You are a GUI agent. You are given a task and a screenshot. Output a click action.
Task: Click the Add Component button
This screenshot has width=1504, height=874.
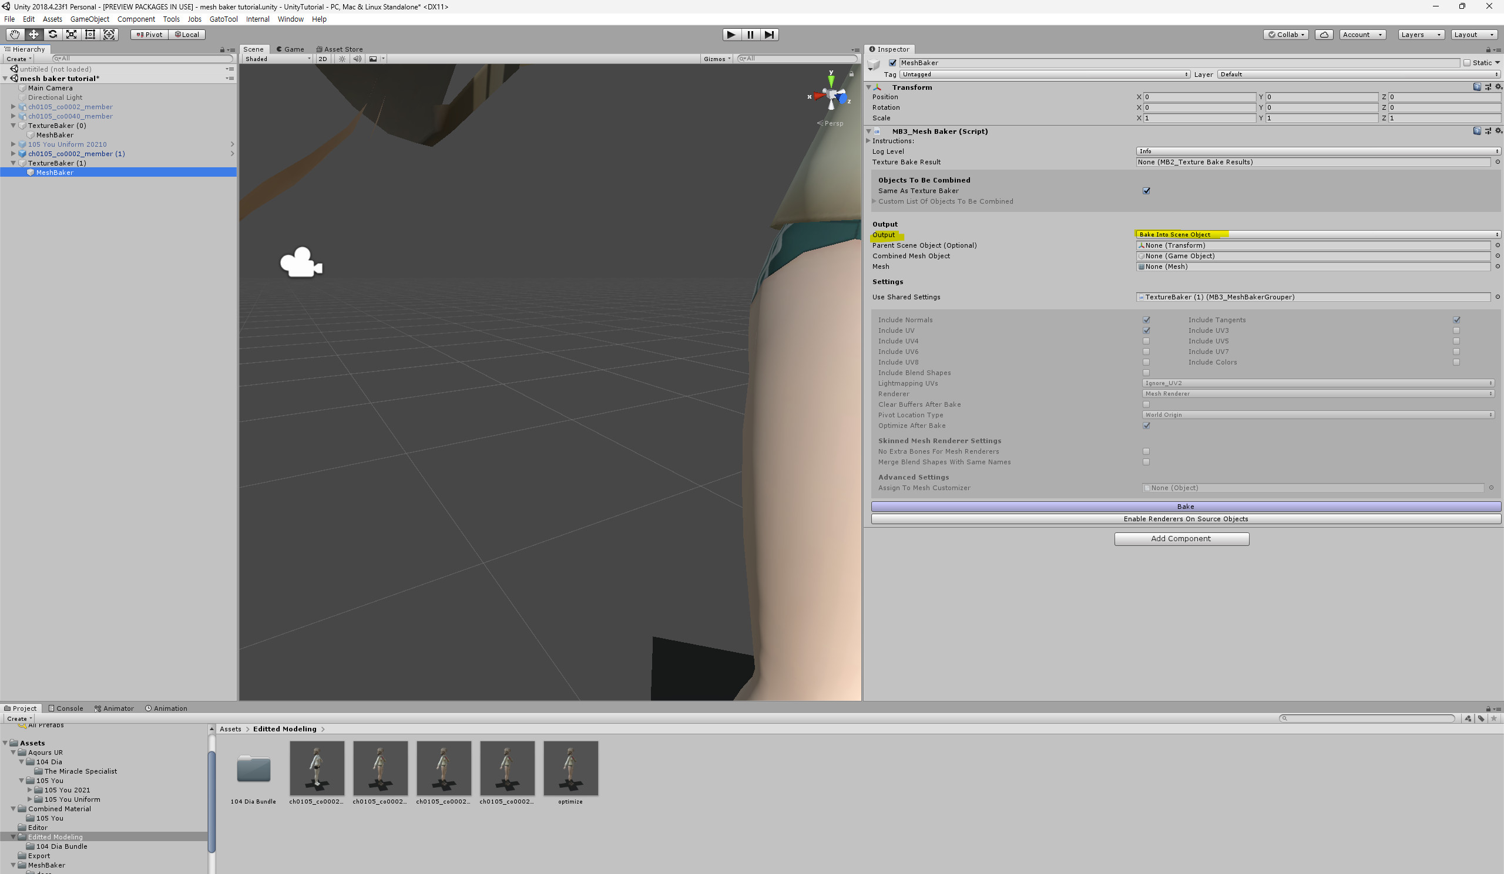(x=1181, y=538)
